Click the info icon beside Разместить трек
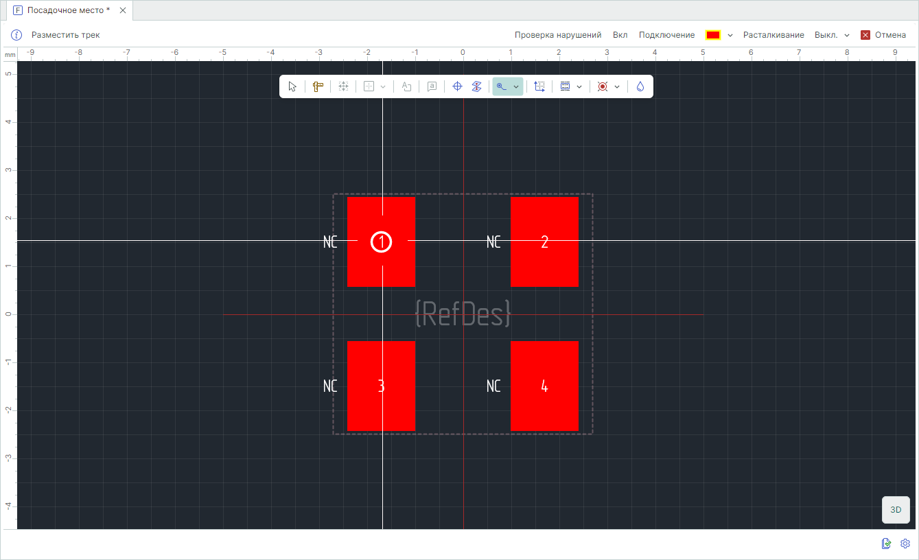Screen dimensions: 919x560 [16, 35]
